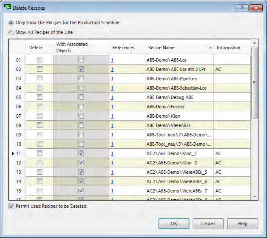Untick With Associated Objects in row 02
This screenshot has width=267, height=238.
click(81, 69)
